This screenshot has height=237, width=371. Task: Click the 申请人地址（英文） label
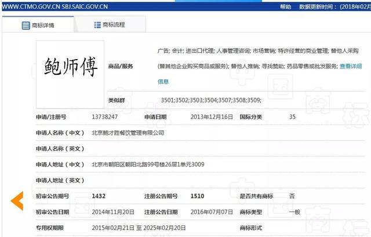tap(60, 180)
